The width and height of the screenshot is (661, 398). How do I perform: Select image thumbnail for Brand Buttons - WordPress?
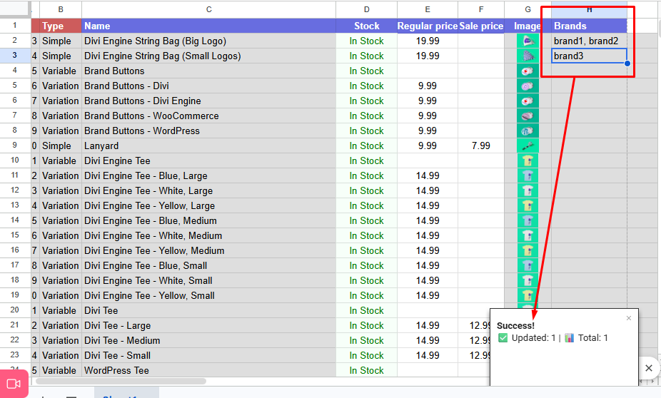[x=528, y=131]
